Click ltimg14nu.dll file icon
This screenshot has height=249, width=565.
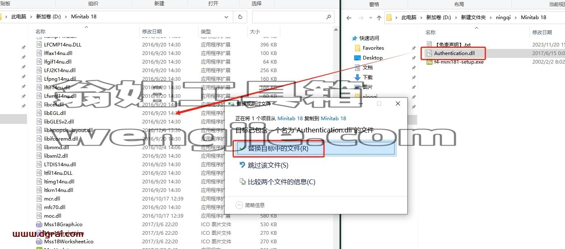coord(39,181)
